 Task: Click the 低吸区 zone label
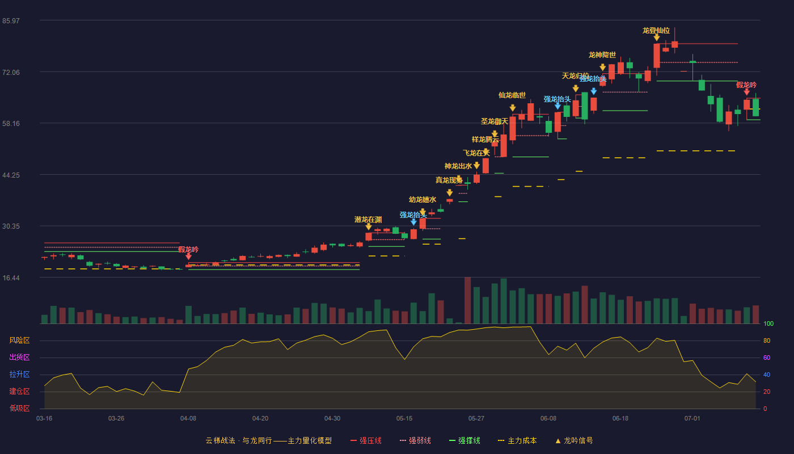(20, 409)
